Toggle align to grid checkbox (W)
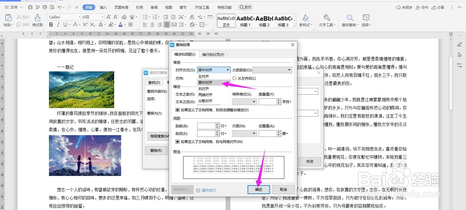The width and height of the screenshot is (466, 210). (x=177, y=142)
